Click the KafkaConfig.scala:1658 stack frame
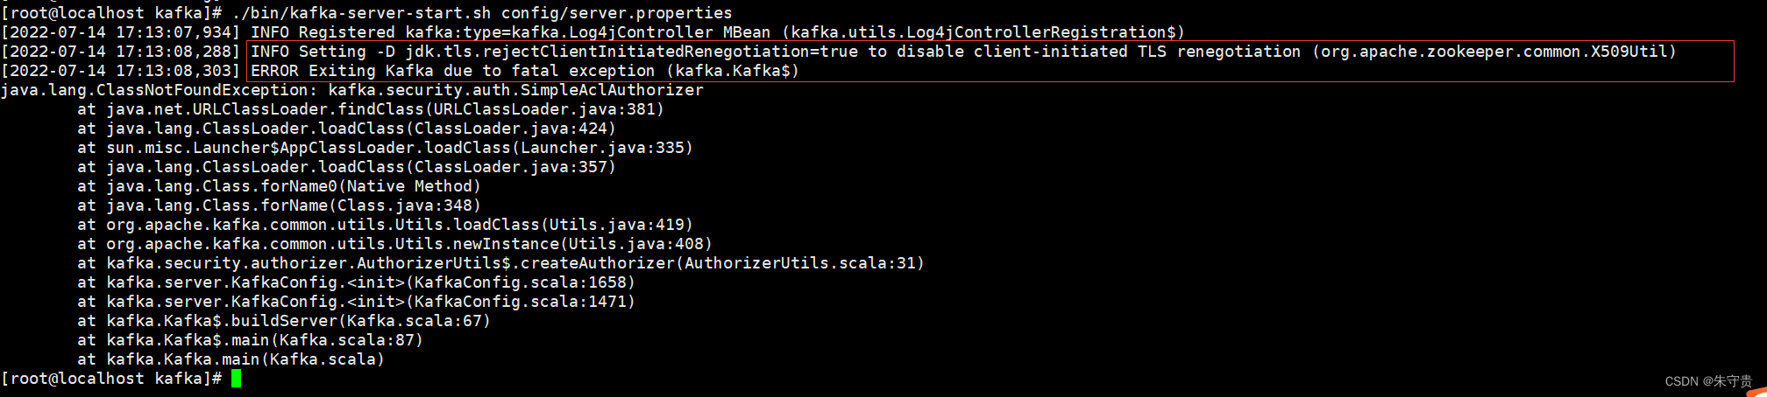The width and height of the screenshot is (1767, 397). [356, 282]
